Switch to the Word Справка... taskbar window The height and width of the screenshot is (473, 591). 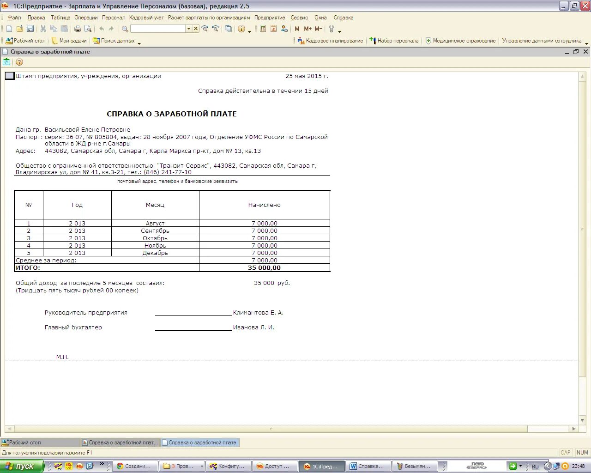click(368, 466)
